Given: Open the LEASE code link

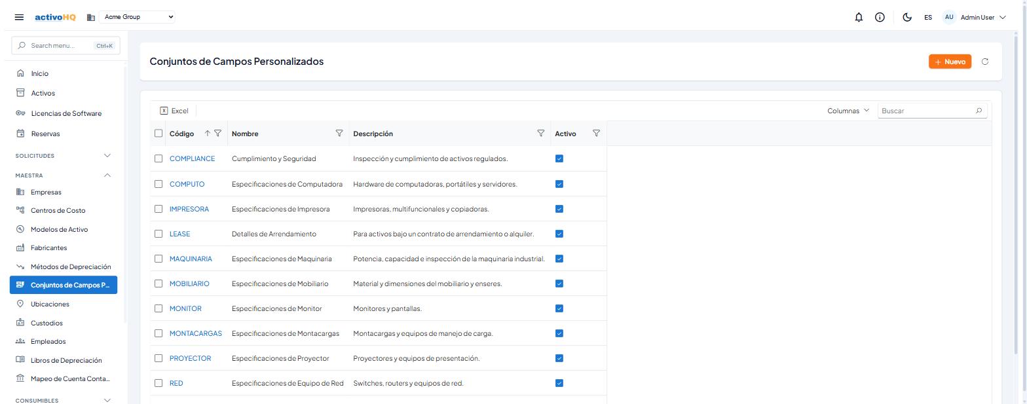Looking at the screenshot, I should tap(179, 234).
